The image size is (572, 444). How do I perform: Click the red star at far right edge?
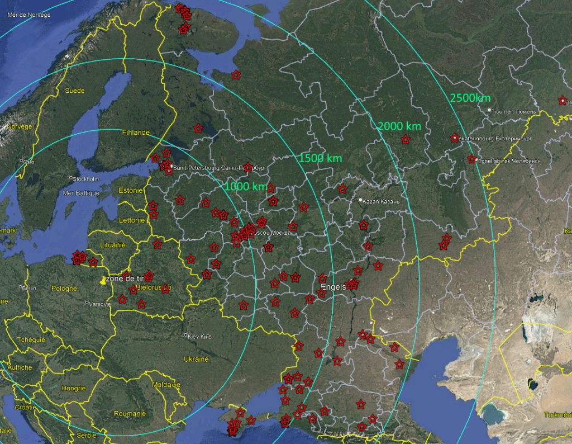pyautogui.click(x=562, y=100)
